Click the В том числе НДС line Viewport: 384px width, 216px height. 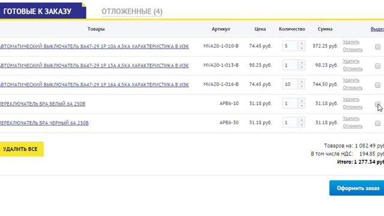347,154
